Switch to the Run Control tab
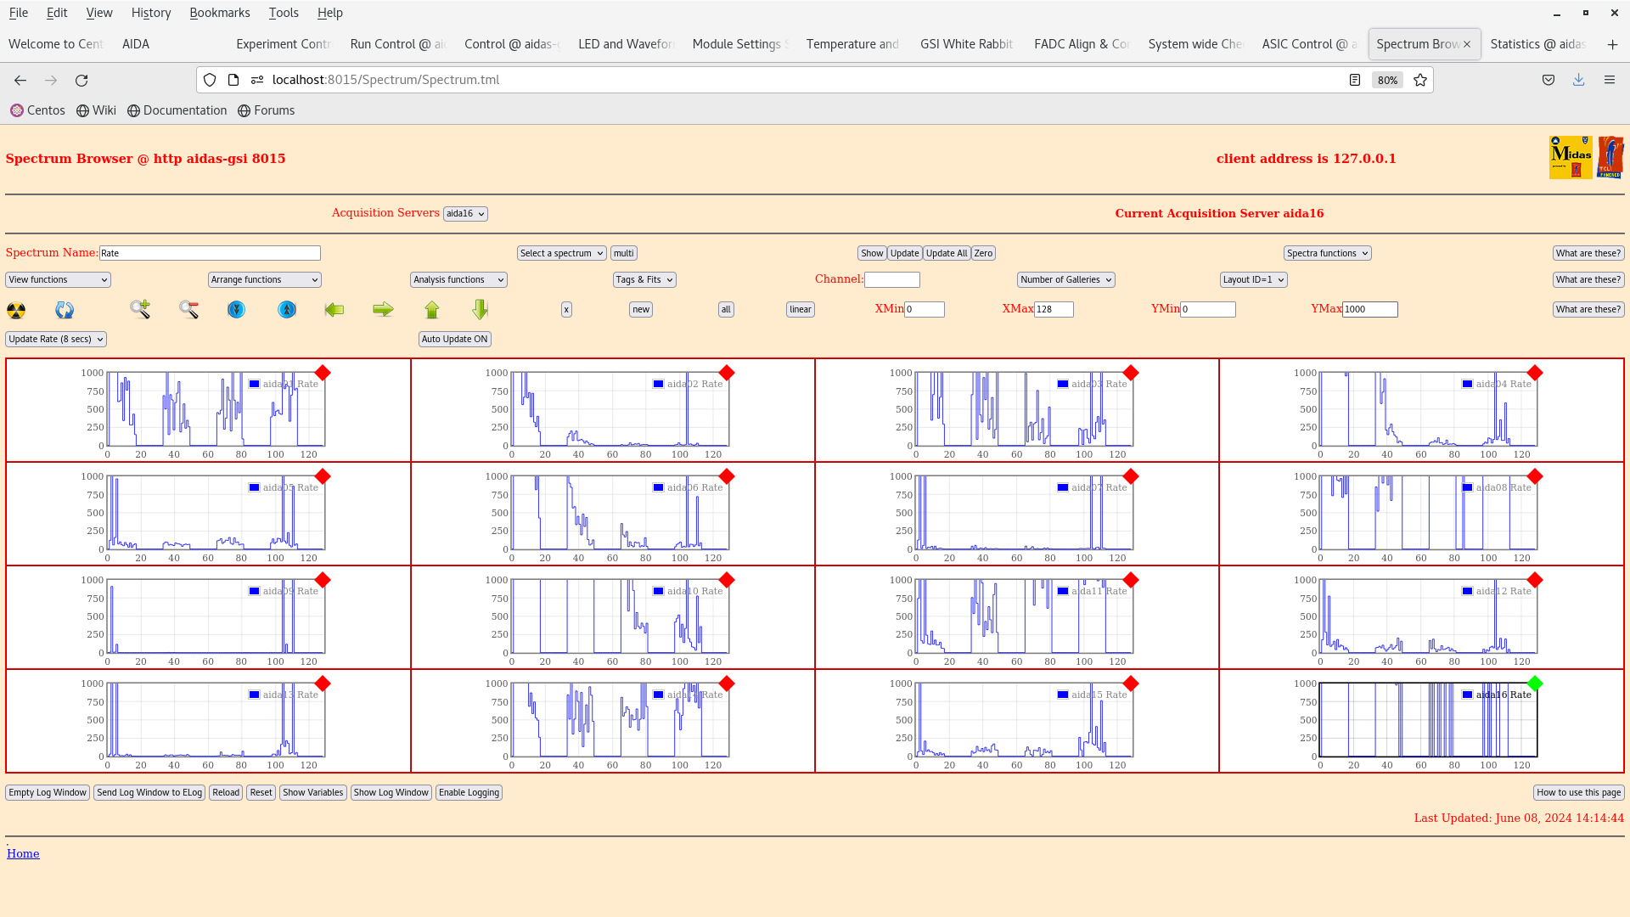This screenshot has width=1630, height=917. 397,44
